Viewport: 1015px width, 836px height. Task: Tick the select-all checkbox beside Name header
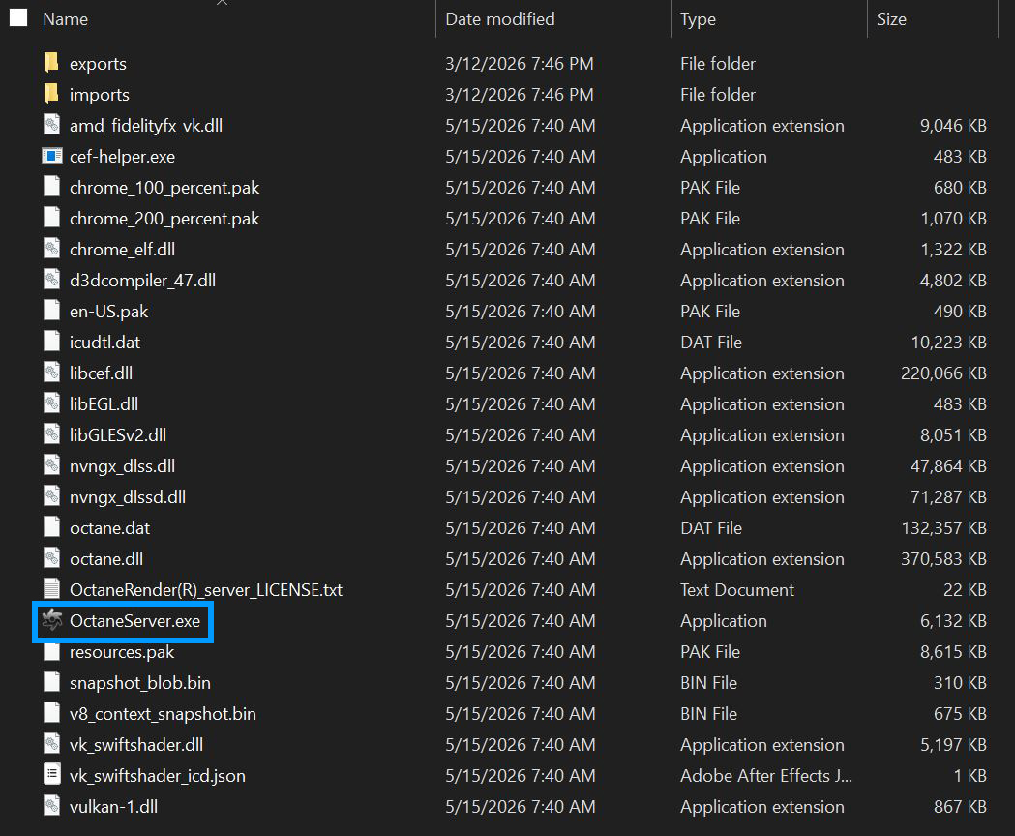tap(18, 18)
